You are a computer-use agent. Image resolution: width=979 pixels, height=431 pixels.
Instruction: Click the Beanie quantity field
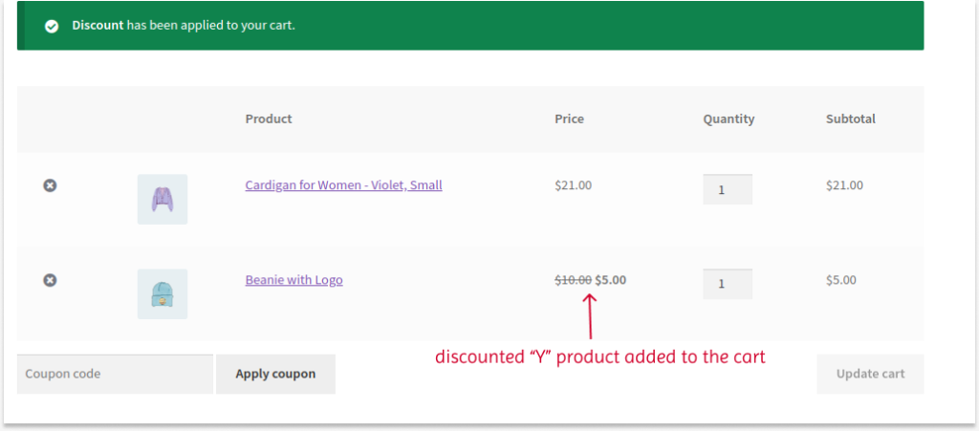point(728,284)
